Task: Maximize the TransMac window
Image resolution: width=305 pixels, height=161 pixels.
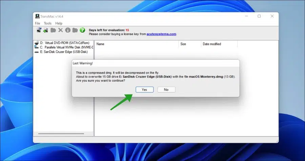Action: [259, 16]
